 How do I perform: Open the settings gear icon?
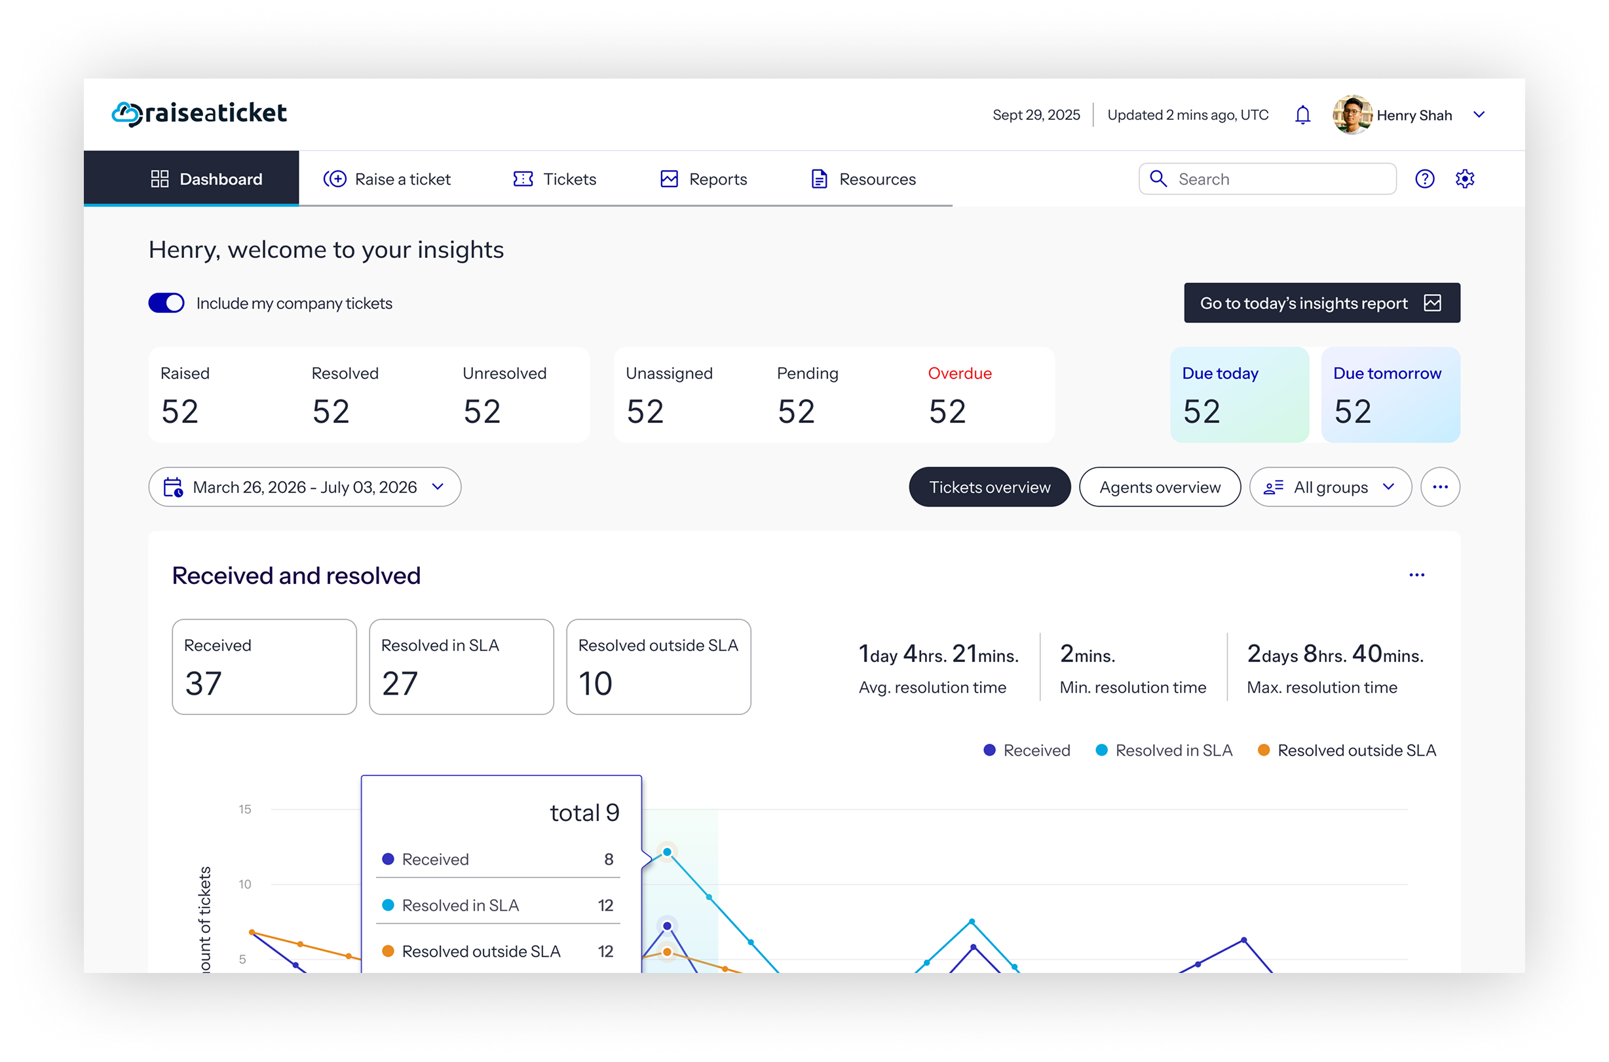click(x=1465, y=179)
